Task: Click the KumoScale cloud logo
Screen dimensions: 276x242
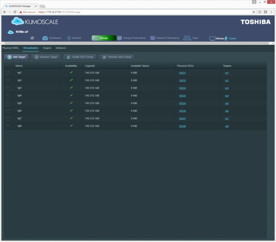Action: coord(18,21)
